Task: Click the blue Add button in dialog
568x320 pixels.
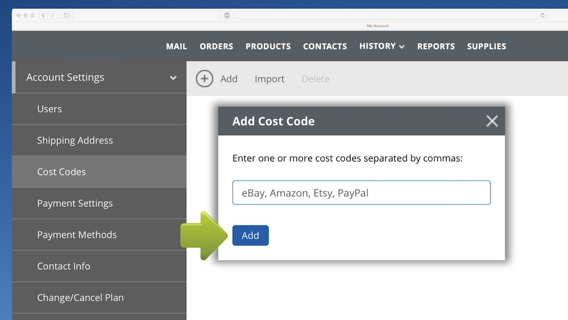Action: click(250, 235)
